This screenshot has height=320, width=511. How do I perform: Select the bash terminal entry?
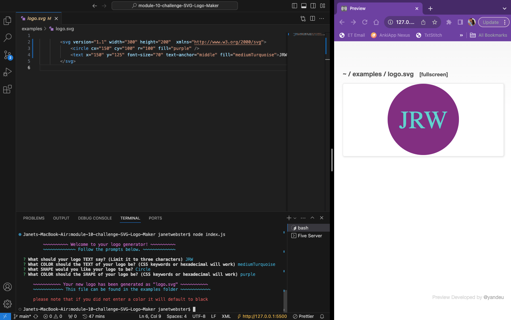coord(308,228)
